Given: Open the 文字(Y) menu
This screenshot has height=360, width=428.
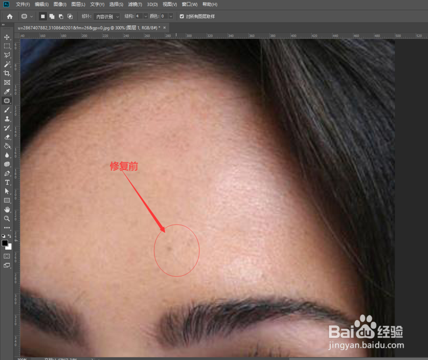Looking at the screenshot, I should pyautogui.click(x=97, y=4).
